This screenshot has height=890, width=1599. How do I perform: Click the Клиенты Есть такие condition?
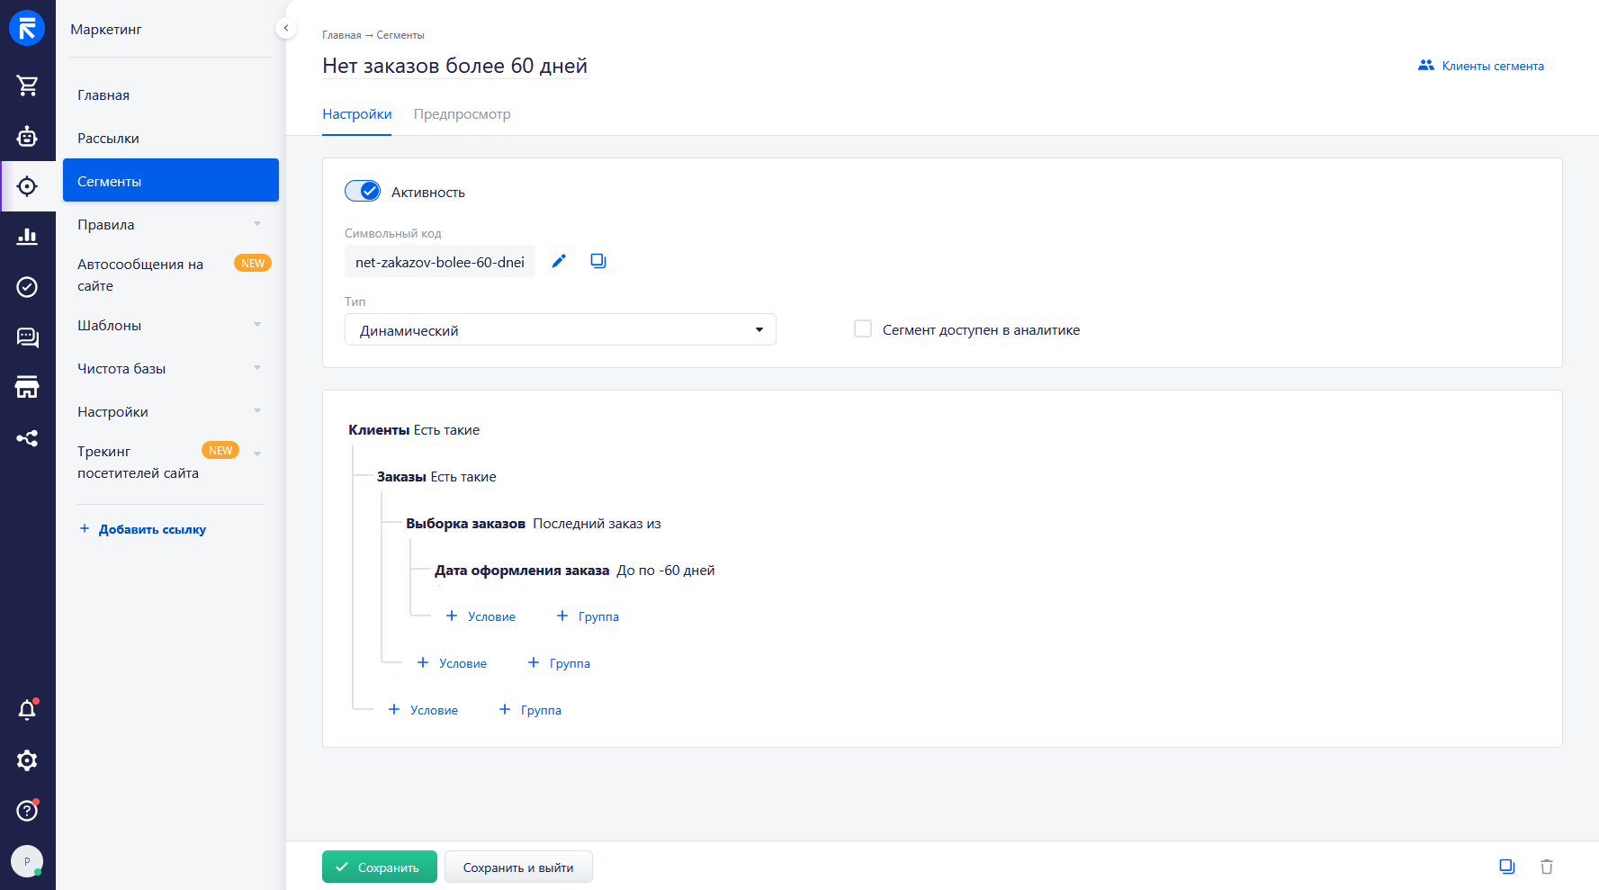(414, 430)
